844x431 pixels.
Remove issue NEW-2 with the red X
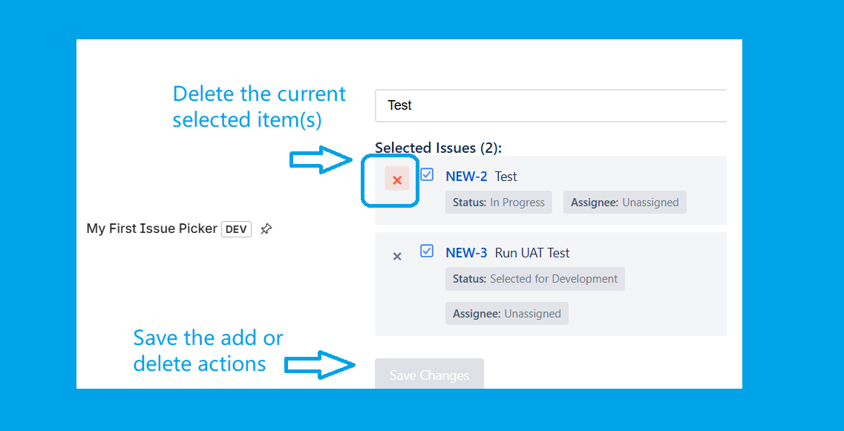coord(397,180)
